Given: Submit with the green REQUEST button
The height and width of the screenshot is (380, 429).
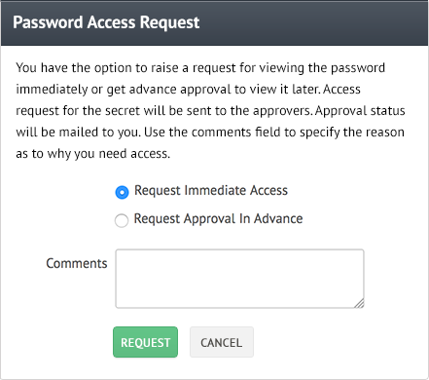Looking at the screenshot, I should click(x=145, y=342).
